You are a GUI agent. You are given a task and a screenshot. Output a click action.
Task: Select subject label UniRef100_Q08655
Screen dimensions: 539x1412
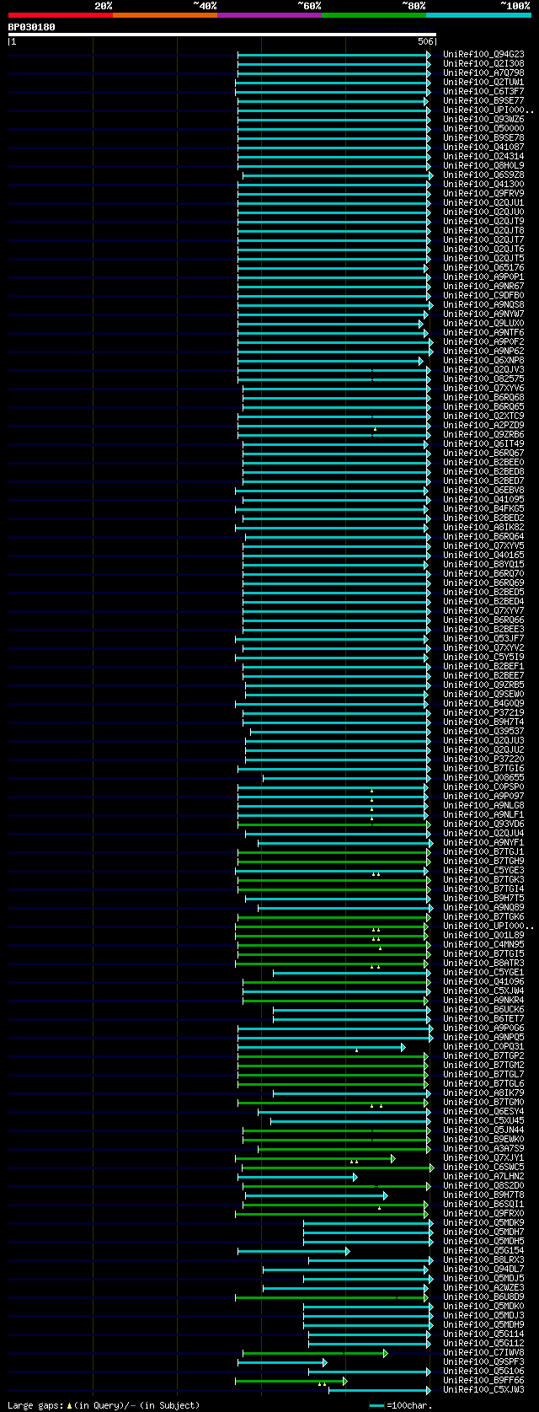[x=483, y=778]
